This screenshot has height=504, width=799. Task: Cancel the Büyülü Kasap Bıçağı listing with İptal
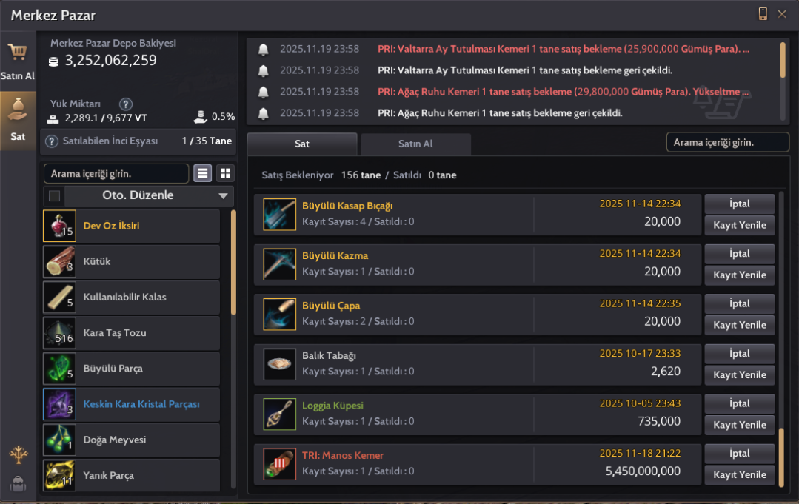[739, 204]
